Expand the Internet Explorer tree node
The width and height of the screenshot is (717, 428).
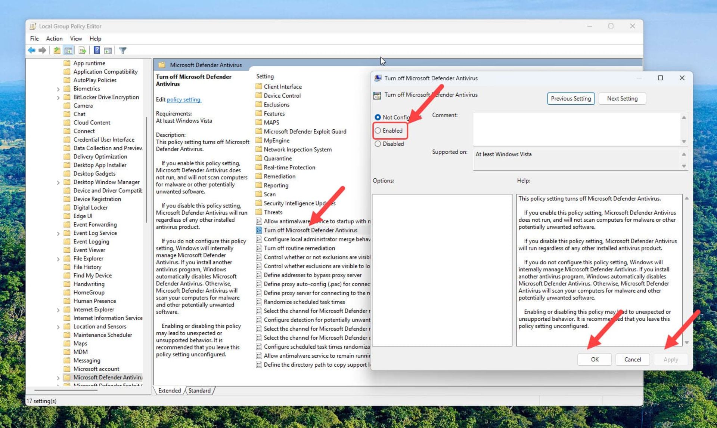coord(58,310)
